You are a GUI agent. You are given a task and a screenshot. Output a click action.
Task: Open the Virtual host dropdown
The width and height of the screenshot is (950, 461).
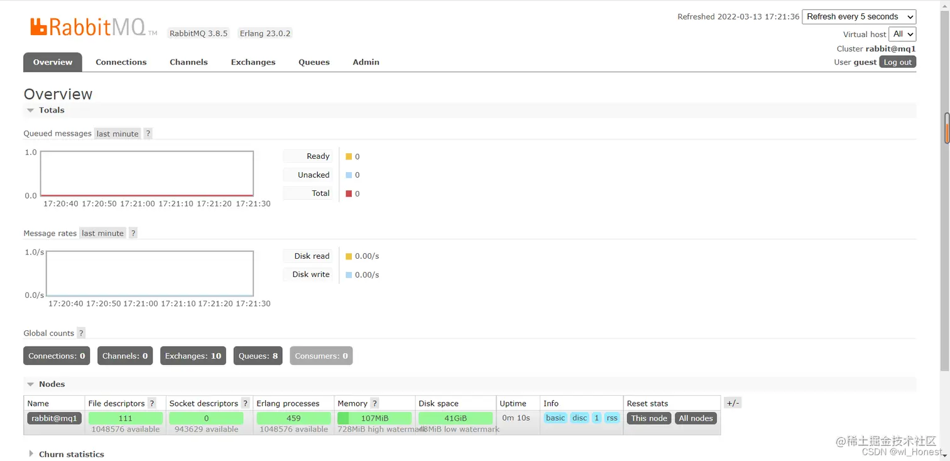902,34
